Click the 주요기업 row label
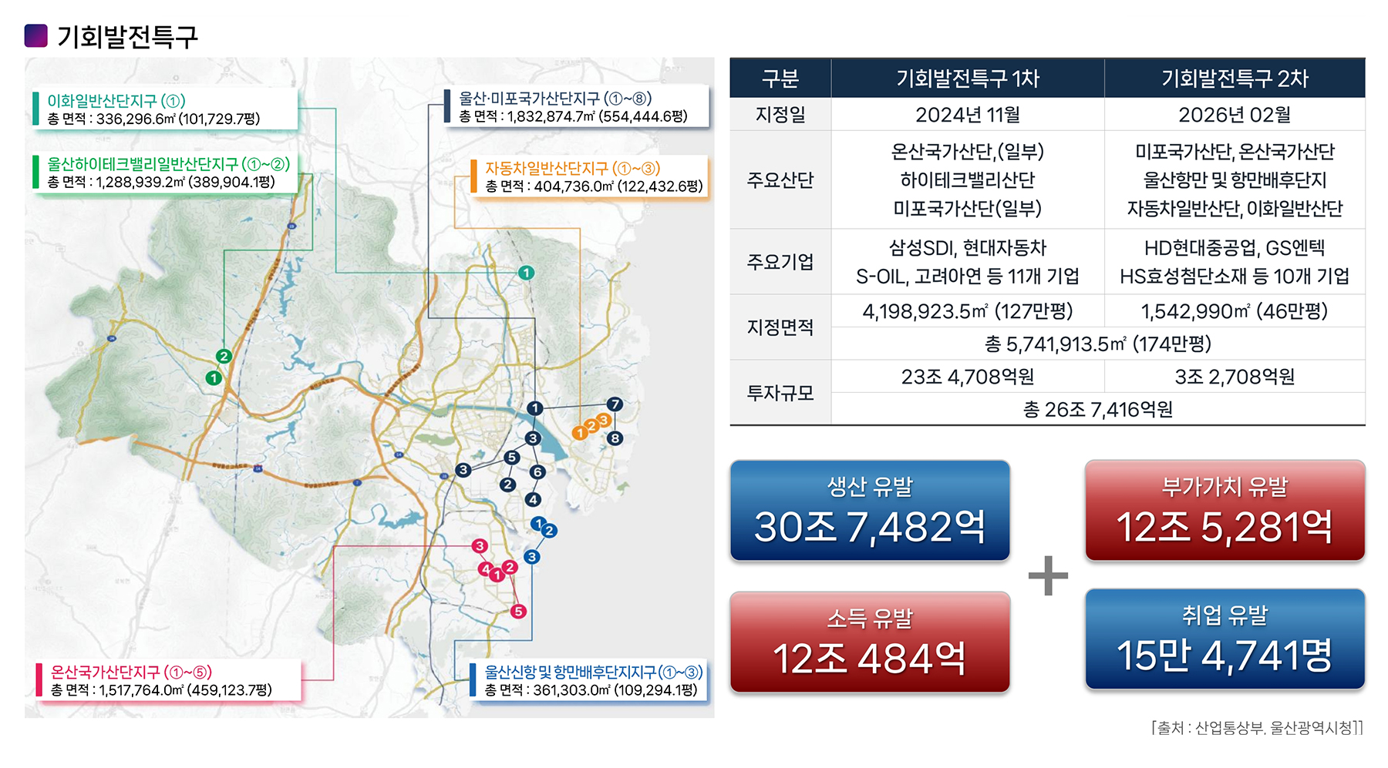 780,262
